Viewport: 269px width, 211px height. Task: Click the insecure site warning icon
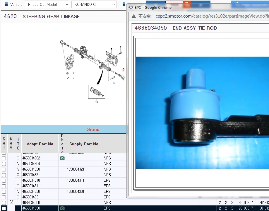[x=134, y=16]
